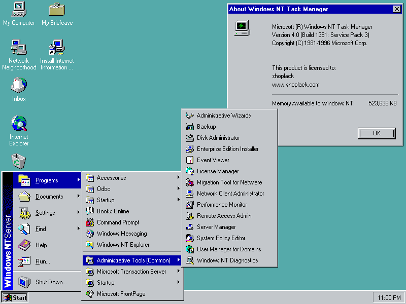Expand the Microsoft Transaction Server submenu arrow
406x304 pixels.
tap(179, 271)
